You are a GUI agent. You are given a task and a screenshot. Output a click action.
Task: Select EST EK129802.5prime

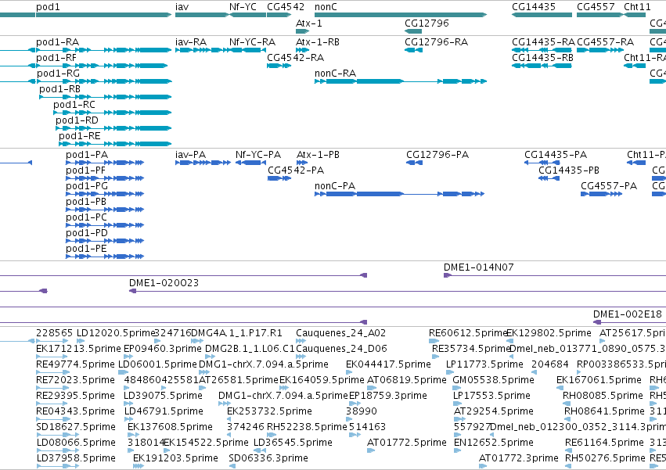point(510,341)
